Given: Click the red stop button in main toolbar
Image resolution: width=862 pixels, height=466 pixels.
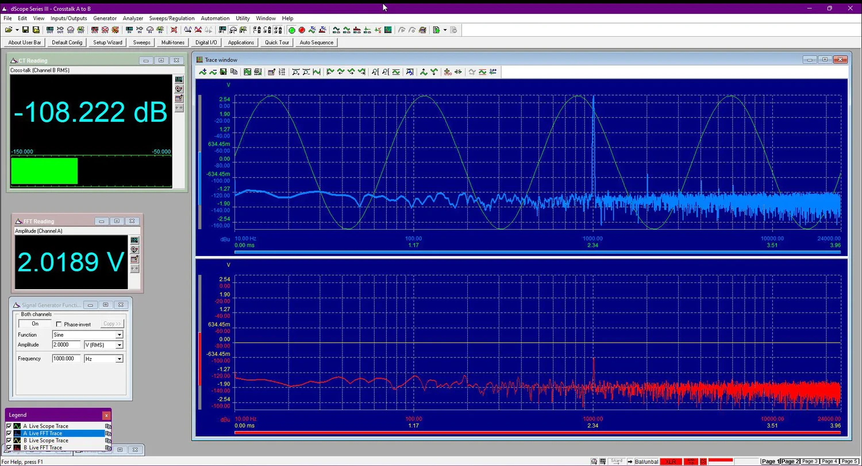Looking at the screenshot, I should (x=302, y=30).
